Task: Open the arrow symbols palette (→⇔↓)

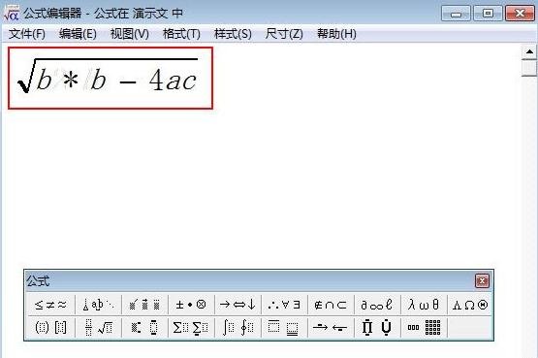Action: (237, 305)
